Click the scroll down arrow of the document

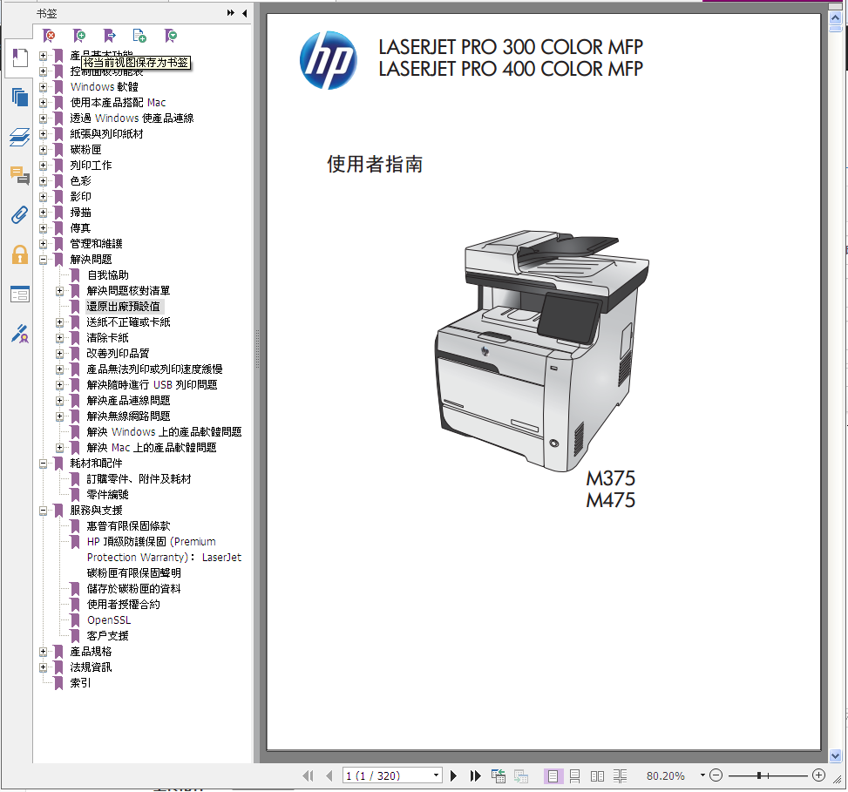click(836, 755)
